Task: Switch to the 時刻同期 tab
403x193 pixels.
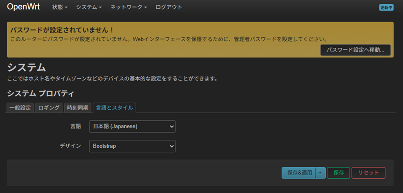Action: tap(78, 108)
